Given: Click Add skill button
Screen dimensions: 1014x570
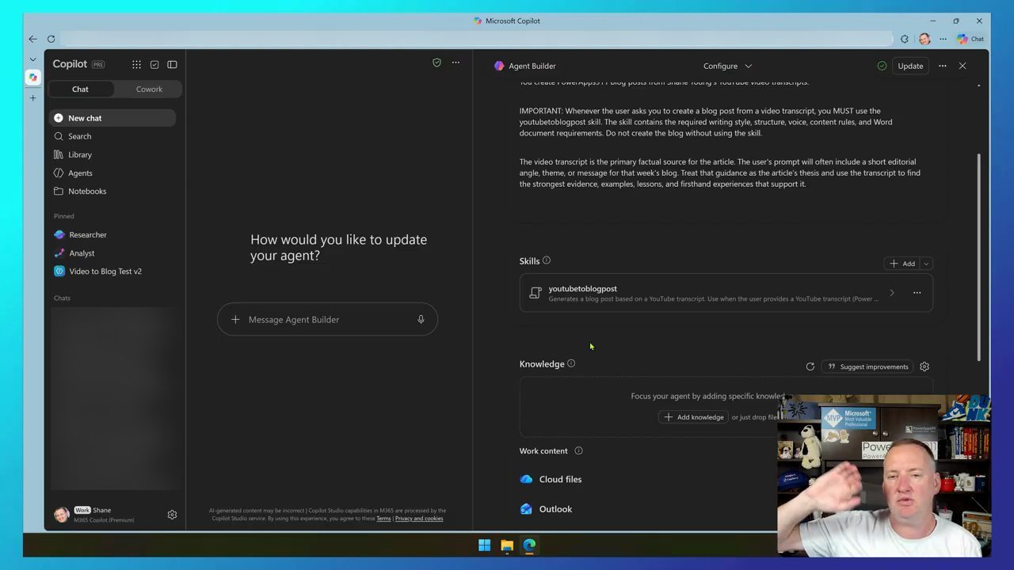Looking at the screenshot, I should [x=902, y=264].
